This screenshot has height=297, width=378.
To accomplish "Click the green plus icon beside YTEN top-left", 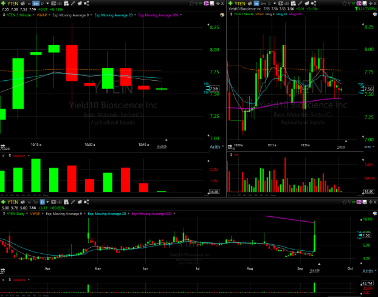I will pyautogui.click(x=3, y=3).
